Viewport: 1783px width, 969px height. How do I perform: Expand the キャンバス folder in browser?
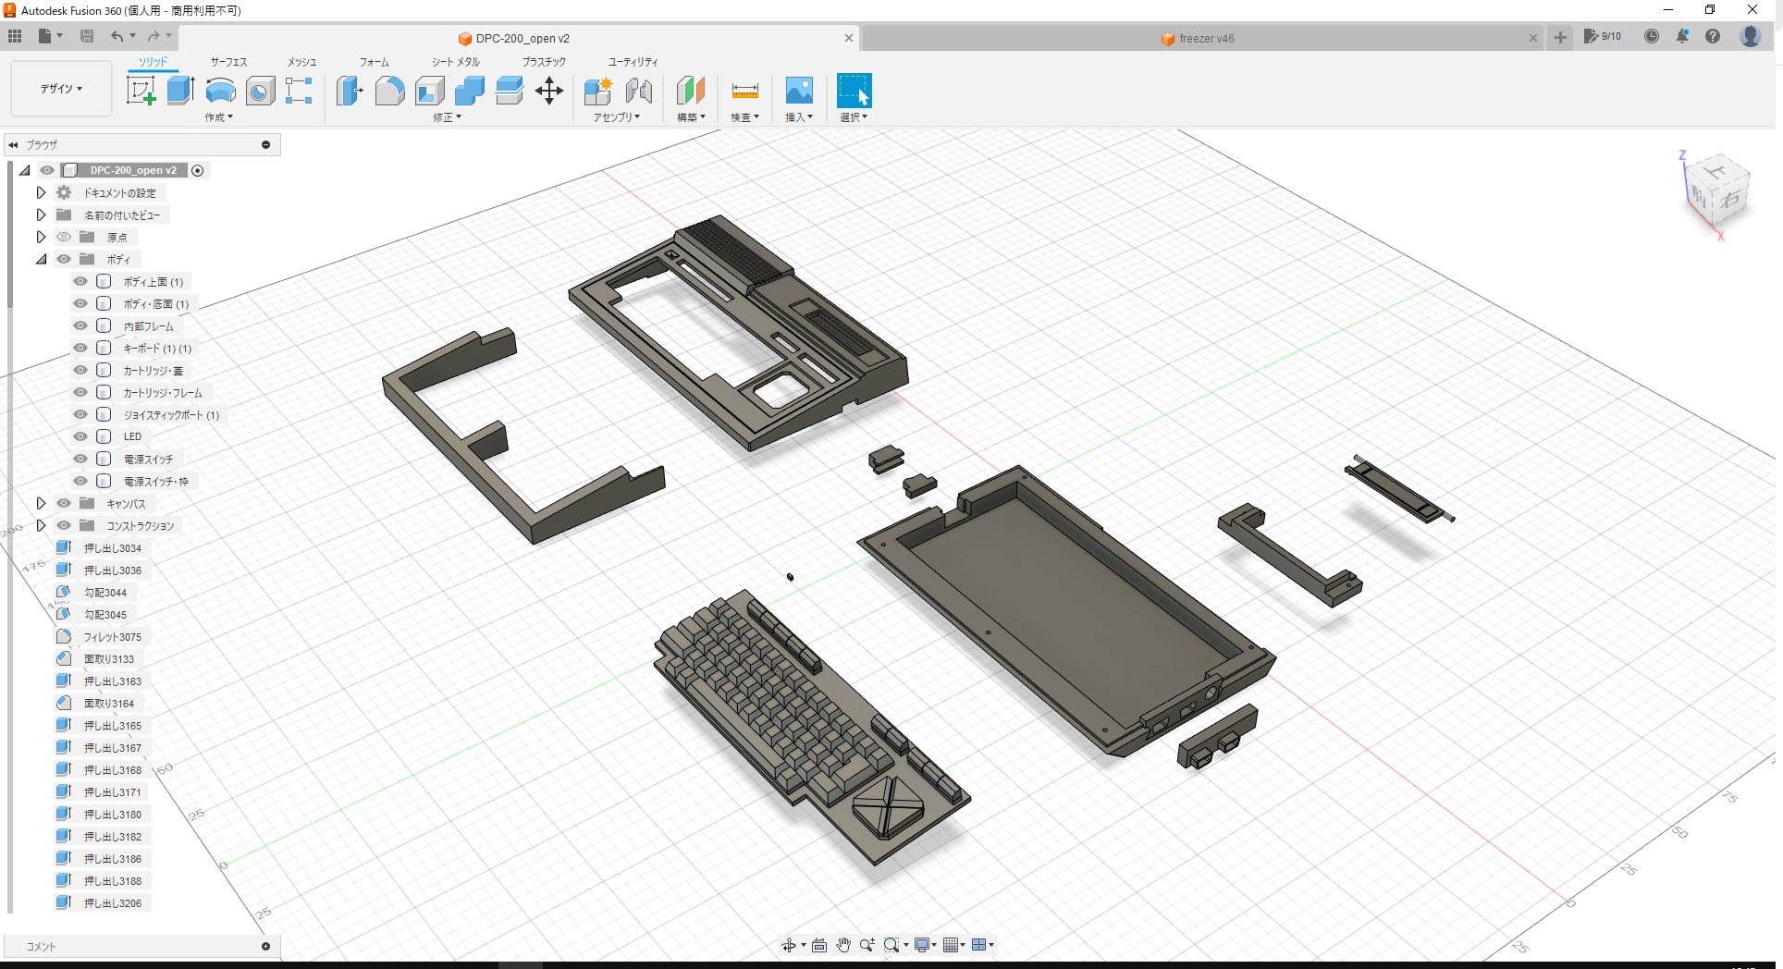tap(41, 503)
